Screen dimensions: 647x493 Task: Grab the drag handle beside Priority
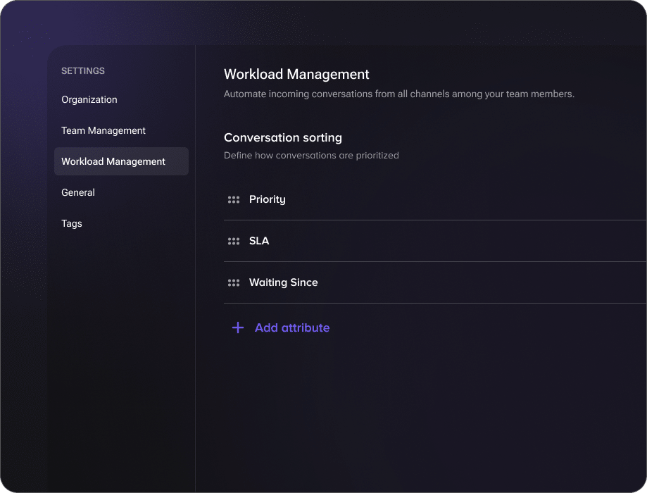(234, 200)
